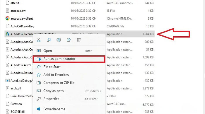Image resolution: width=205 pixels, height=114 pixels.
Task: Click the Delete trash icon
Action: tap(79, 40)
